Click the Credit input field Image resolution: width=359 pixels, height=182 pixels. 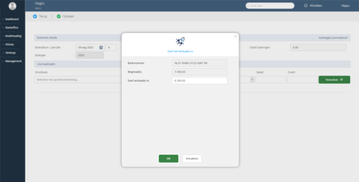[302, 80]
